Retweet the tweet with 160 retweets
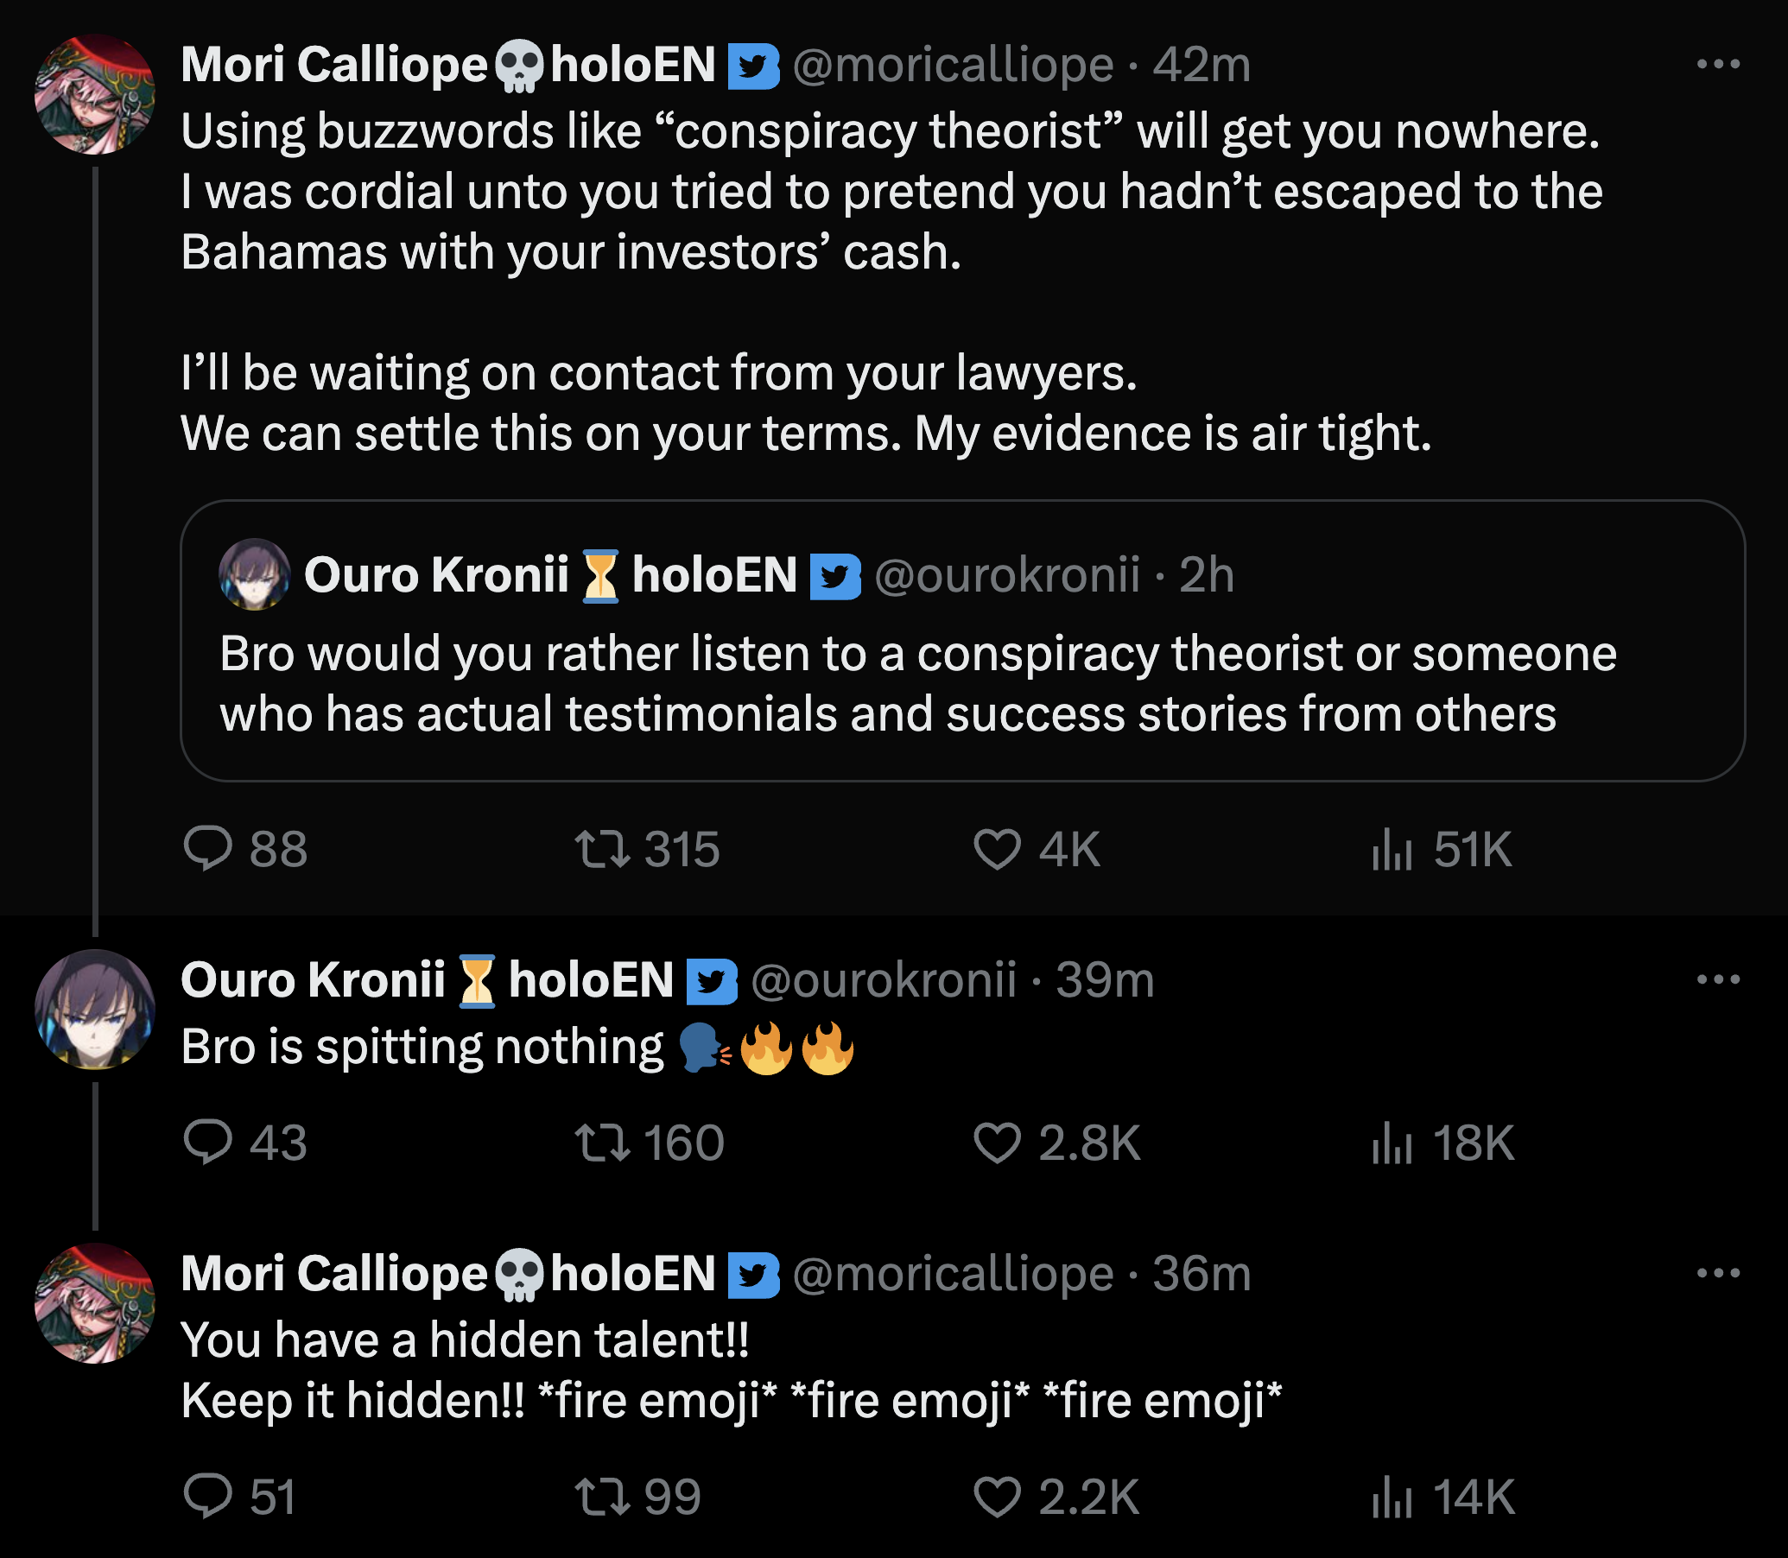This screenshot has width=1788, height=1558. (x=603, y=1142)
